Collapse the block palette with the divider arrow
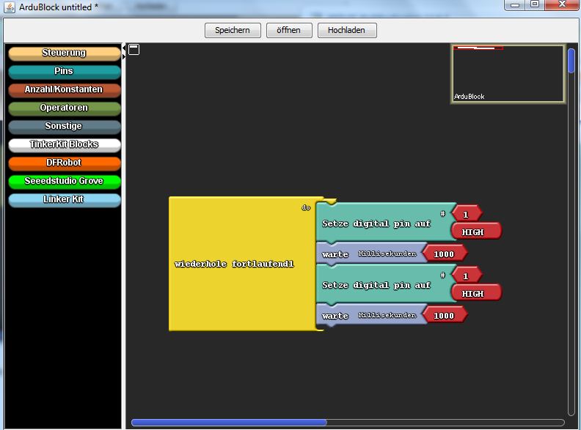The image size is (581, 430). (124, 53)
